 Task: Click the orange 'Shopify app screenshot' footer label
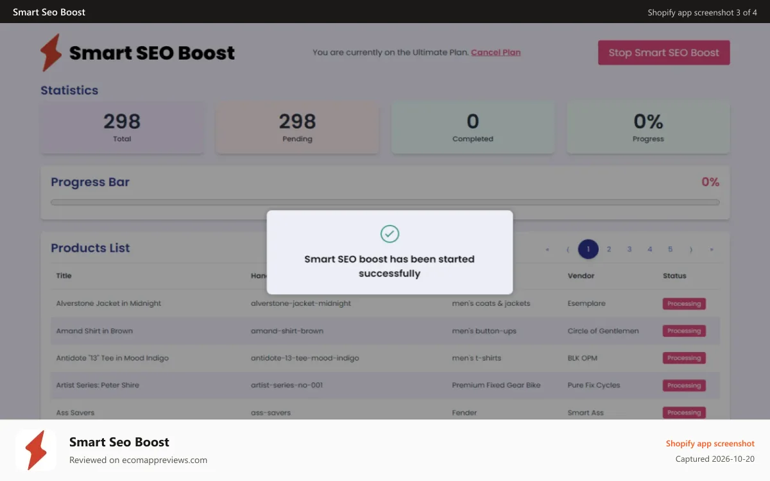coord(710,443)
